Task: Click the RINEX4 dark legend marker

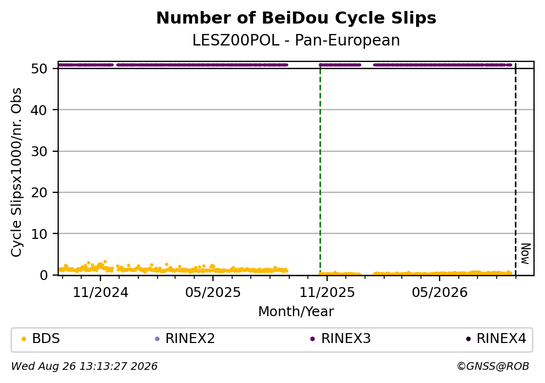Action: pos(468,339)
